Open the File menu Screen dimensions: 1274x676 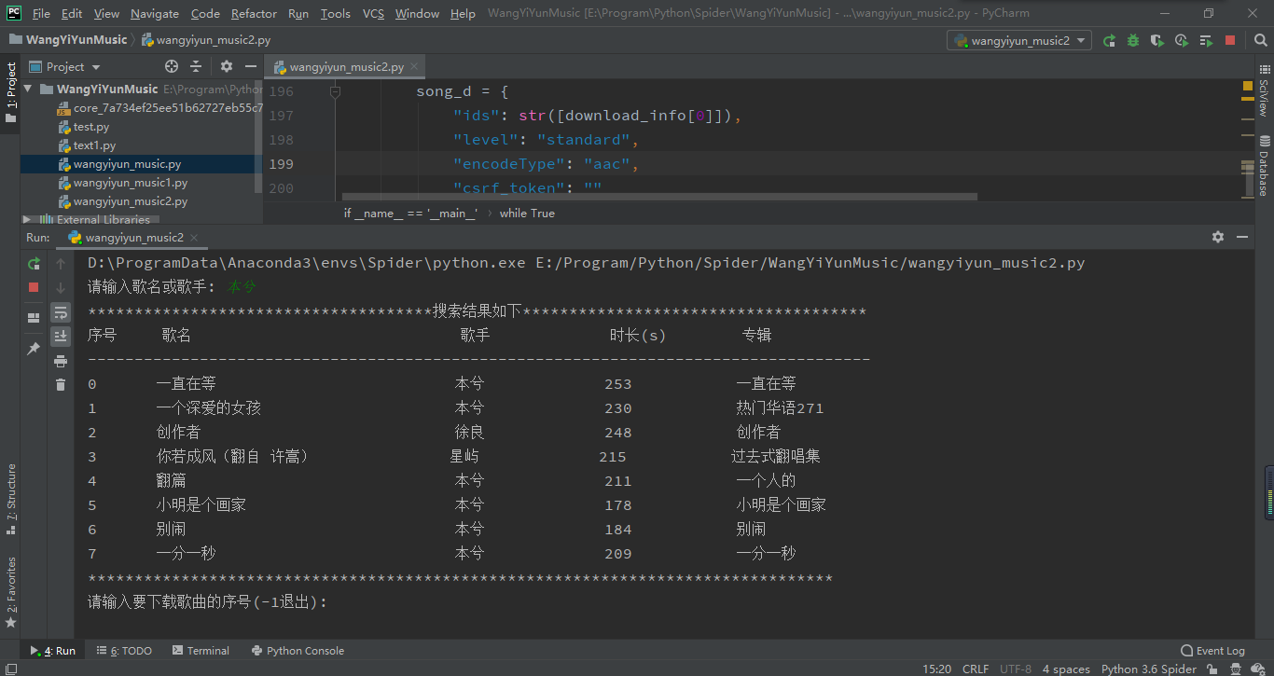tap(41, 13)
